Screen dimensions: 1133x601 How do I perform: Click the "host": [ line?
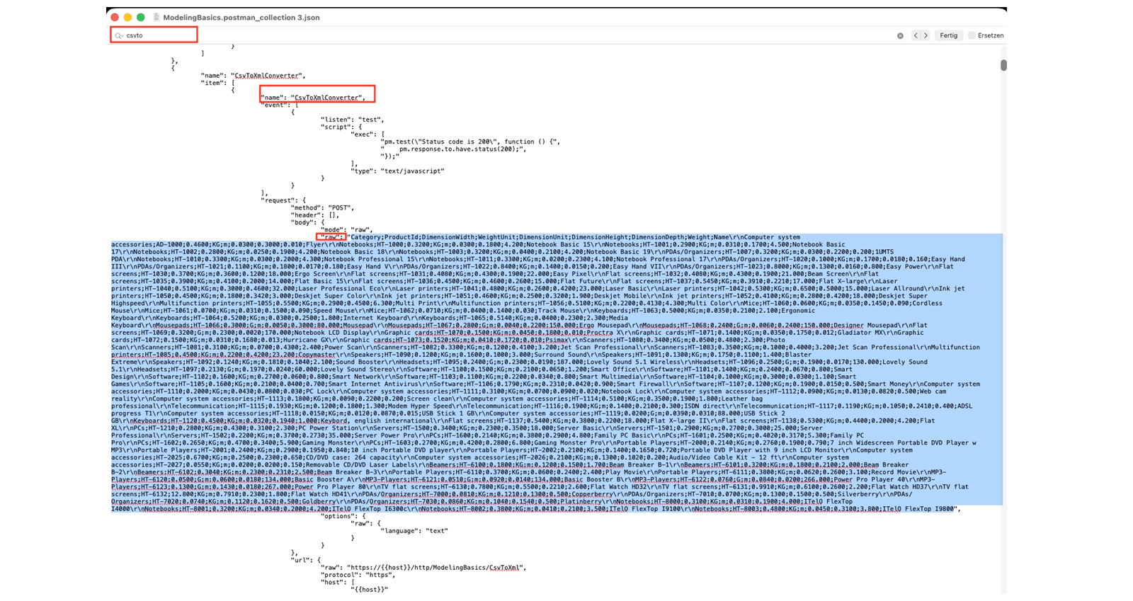click(338, 582)
